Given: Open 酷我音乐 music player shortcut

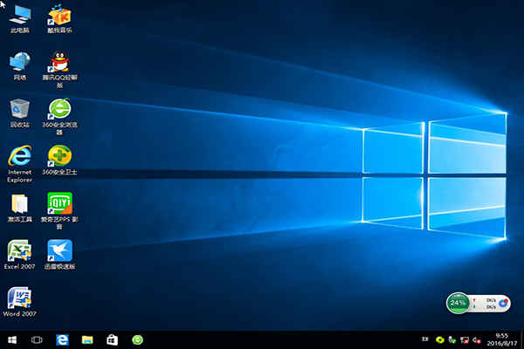Looking at the screenshot, I should click(59, 16).
